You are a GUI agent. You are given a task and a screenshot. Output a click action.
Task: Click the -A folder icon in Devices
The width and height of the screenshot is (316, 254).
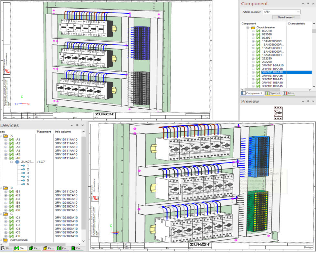(5, 136)
